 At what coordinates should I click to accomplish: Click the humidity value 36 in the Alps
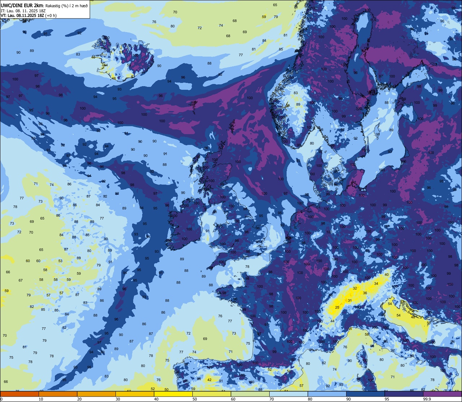click(x=365, y=293)
